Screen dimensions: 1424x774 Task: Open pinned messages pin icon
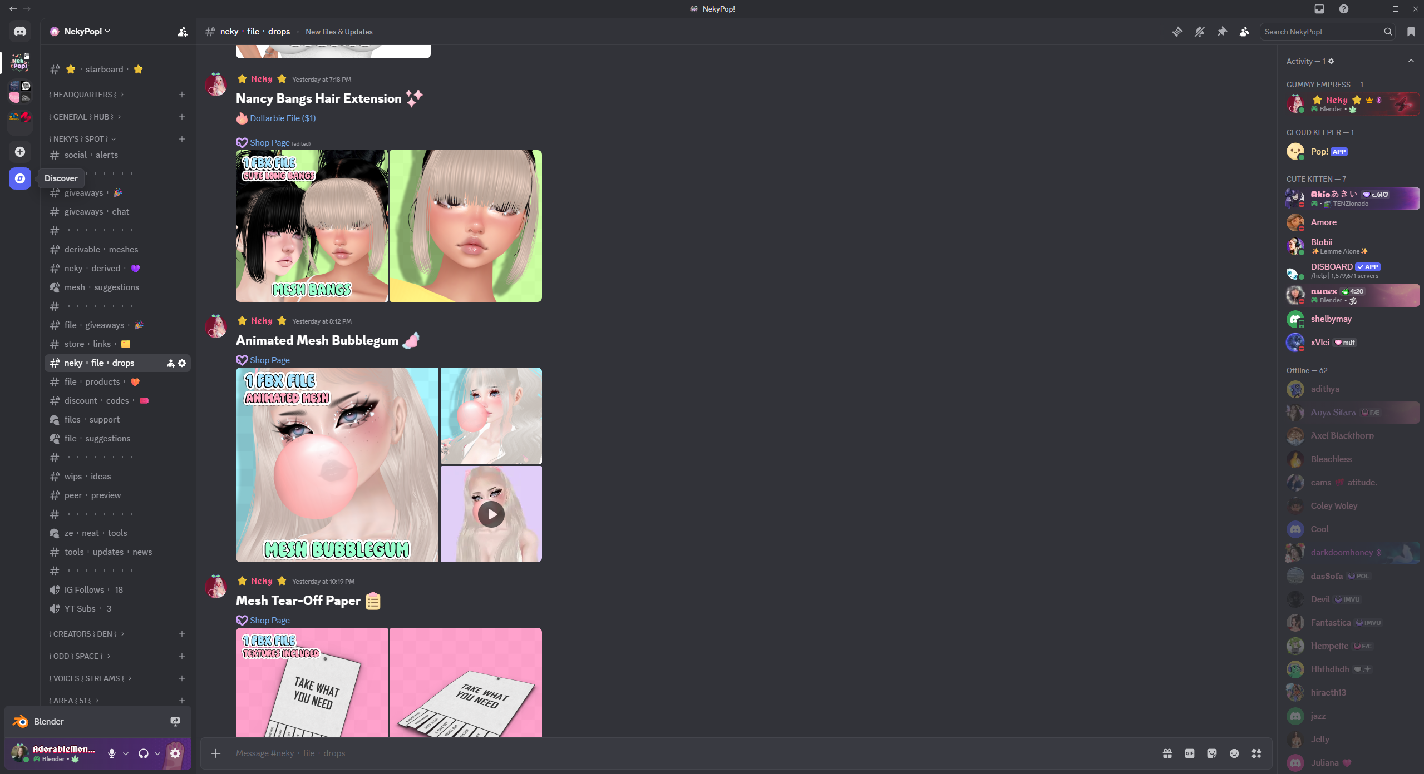point(1221,32)
